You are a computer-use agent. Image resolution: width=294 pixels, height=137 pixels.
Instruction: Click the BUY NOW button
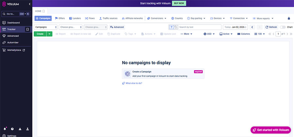click(179, 3)
